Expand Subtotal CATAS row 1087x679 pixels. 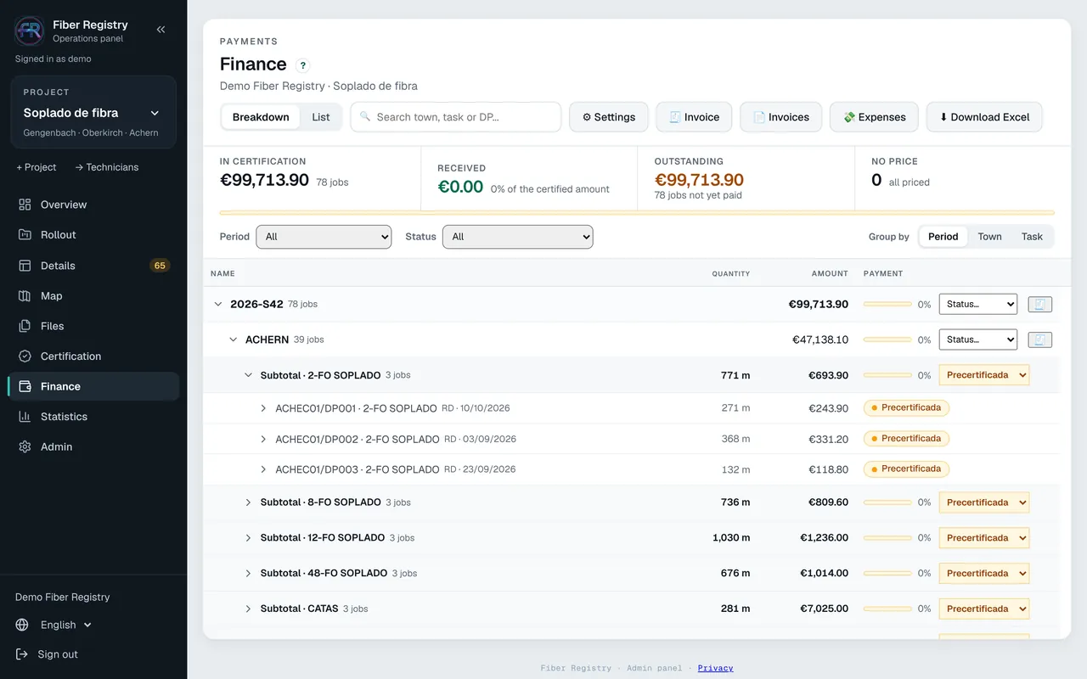tap(249, 609)
